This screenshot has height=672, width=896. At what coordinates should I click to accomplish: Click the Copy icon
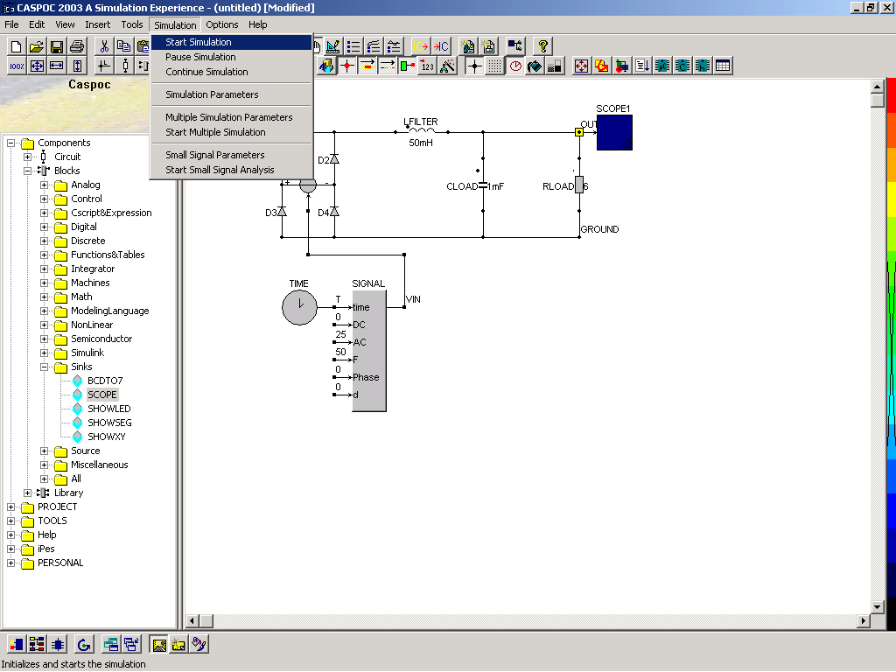123,46
